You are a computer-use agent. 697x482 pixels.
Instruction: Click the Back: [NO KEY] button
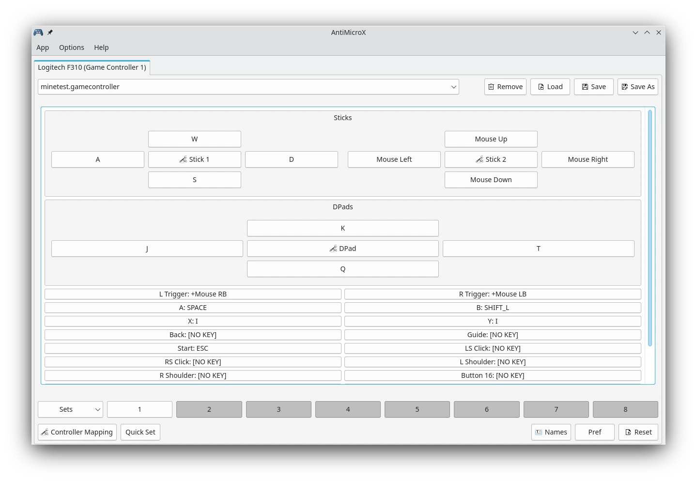click(193, 335)
